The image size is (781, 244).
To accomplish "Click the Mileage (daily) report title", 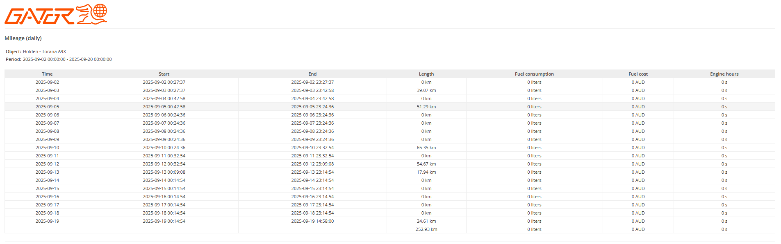I will pyautogui.click(x=23, y=38).
